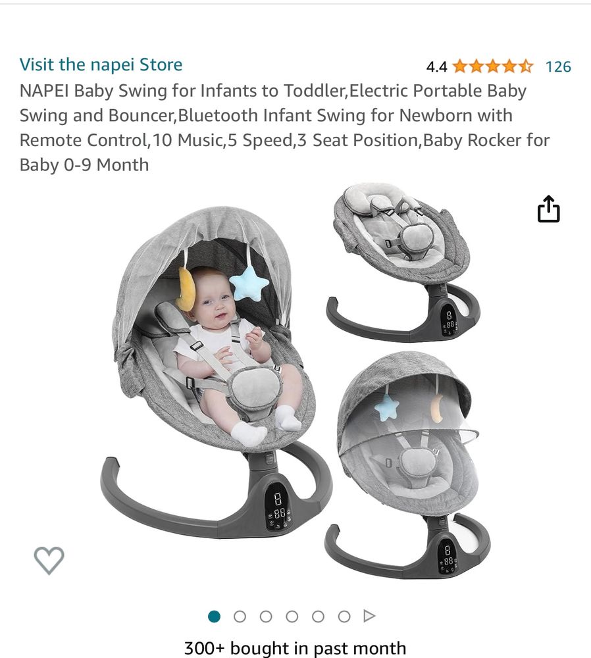Tap the top-right swing image without canopy
Image resolution: width=591 pixels, height=658 pixels.
click(403, 263)
